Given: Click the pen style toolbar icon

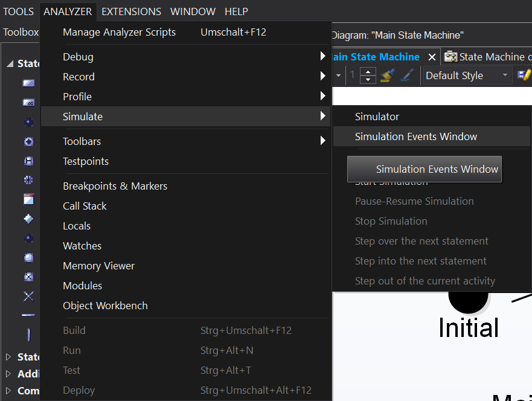Looking at the screenshot, I should [405, 75].
